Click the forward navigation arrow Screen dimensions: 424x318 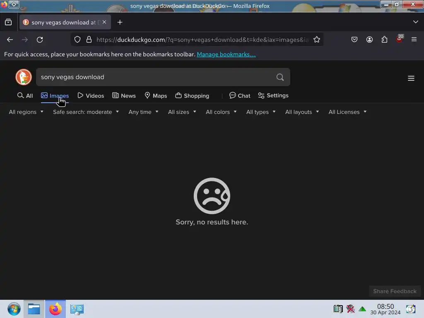(x=24, y=40)
